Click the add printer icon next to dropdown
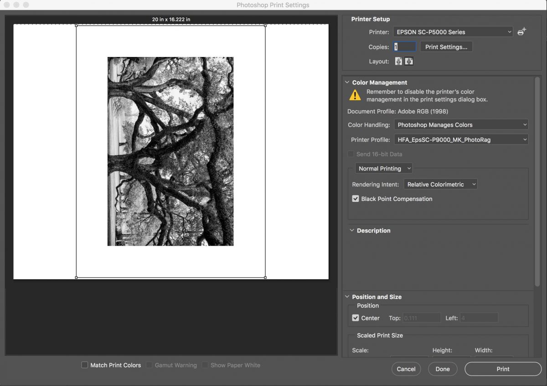 (522, 31)
